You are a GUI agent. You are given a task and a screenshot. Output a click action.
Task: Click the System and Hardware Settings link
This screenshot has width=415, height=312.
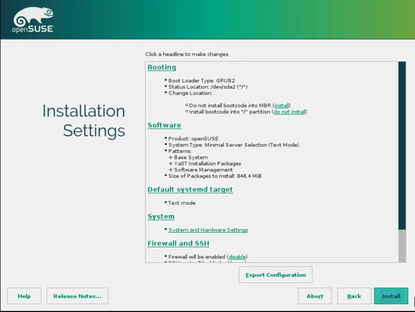(208, 230)
